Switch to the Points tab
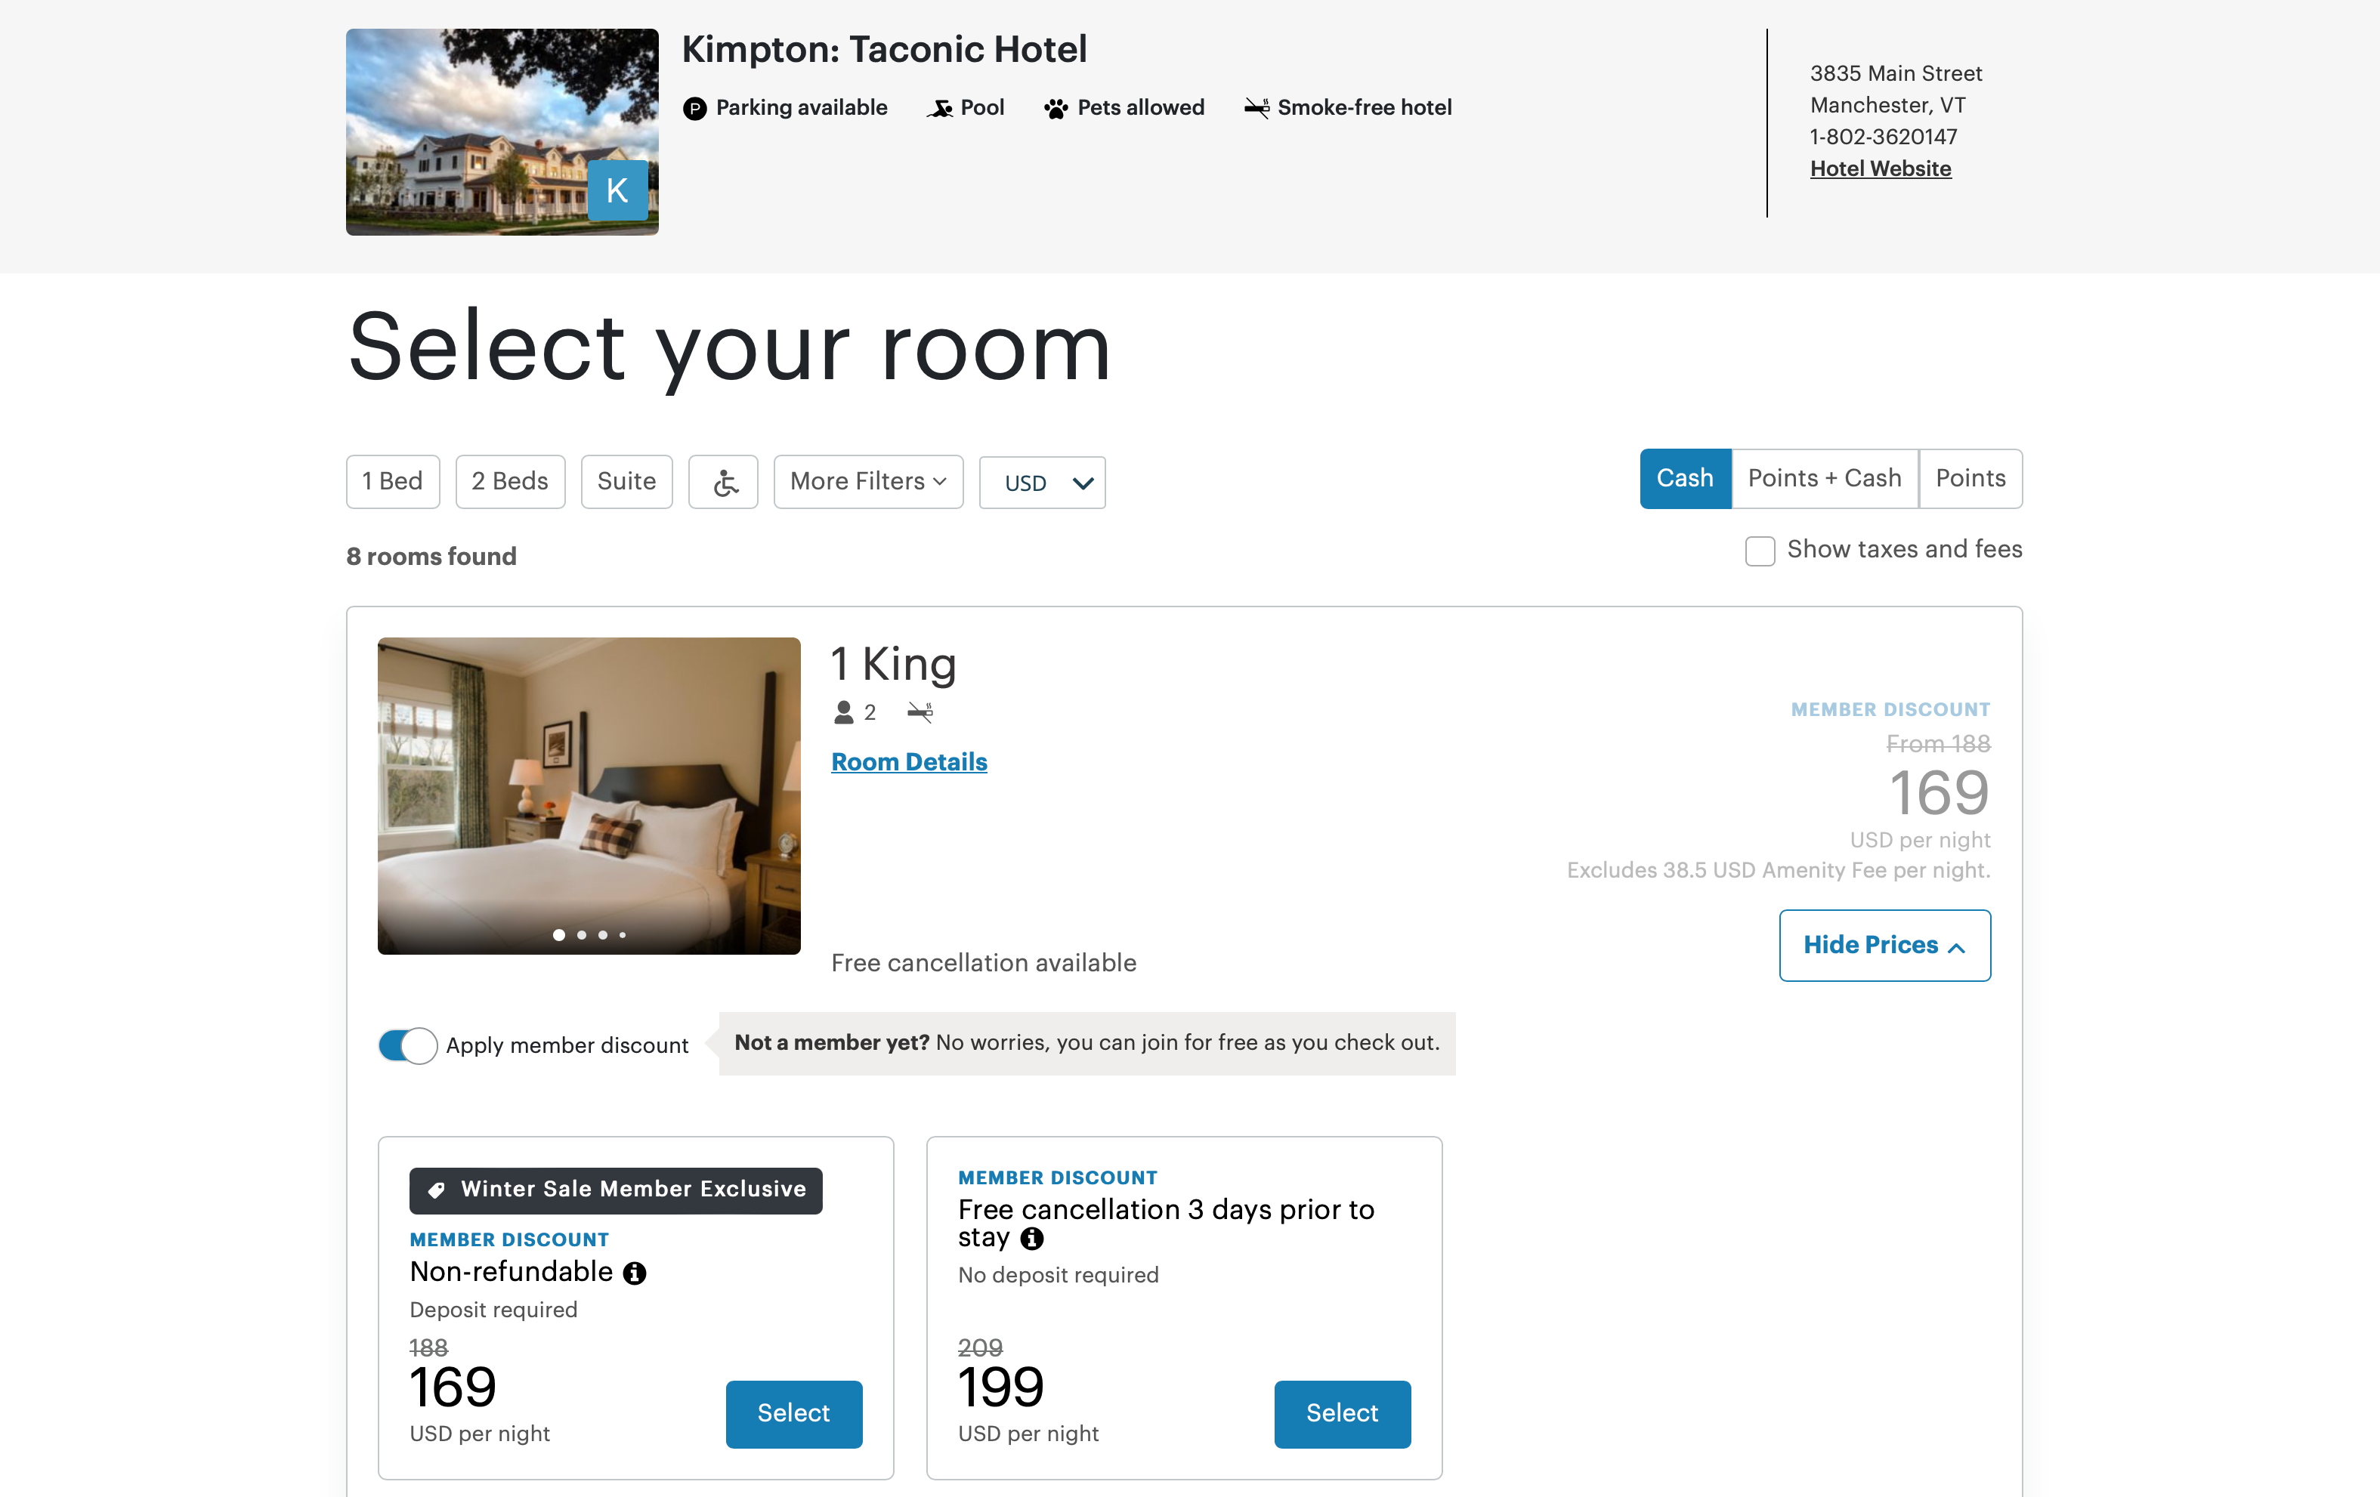Image resolution: width=2380 pixels, height=1497 pixels. (1970, 480)
